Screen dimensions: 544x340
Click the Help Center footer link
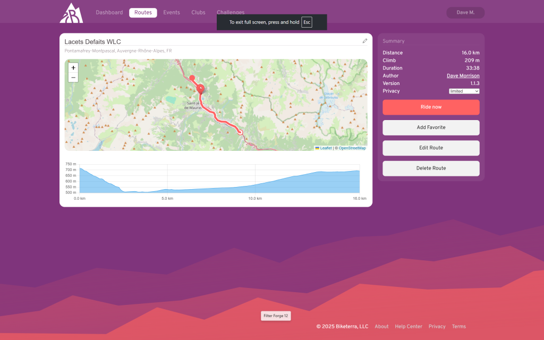tap(409, 327)
